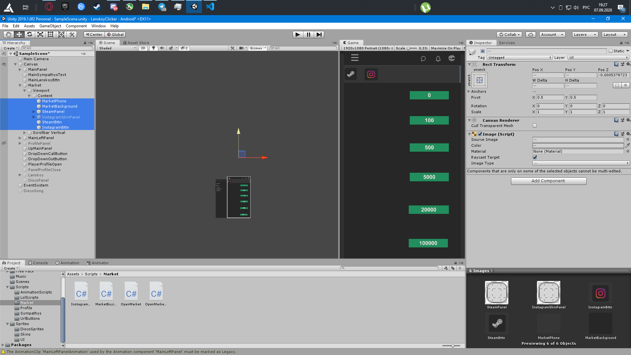Open the GameObject menu

coord(50,26)
